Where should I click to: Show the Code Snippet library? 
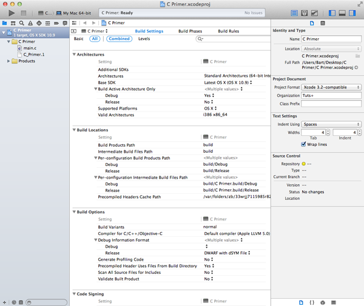click(x=312, y=302)
